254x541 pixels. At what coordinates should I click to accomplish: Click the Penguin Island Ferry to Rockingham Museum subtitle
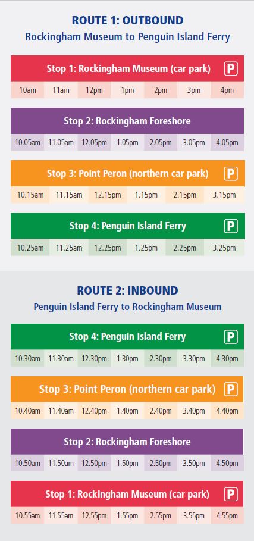pos(127,307)
